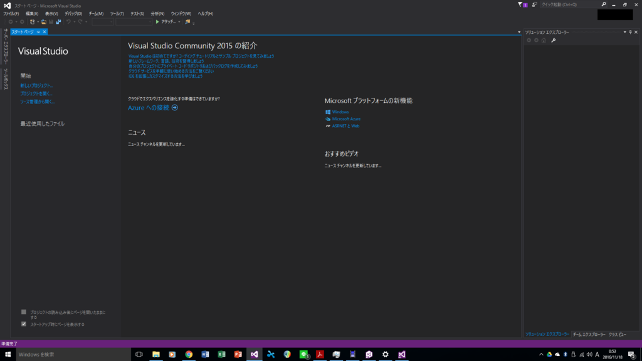Click the Solution Explorer Forward icon
Image resolution: width=642 pixels, height=361 pixels.
537,40
